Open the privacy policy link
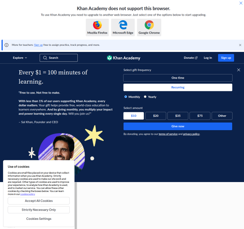This screenshot has height=229, width=244. click(191, 134)
